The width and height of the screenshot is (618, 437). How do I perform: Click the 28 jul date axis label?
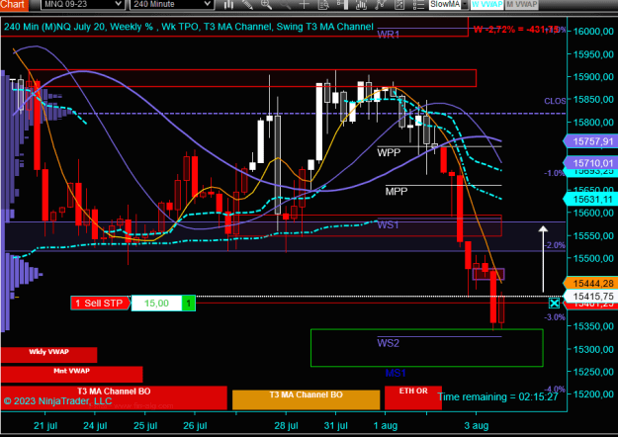[286, 425]
